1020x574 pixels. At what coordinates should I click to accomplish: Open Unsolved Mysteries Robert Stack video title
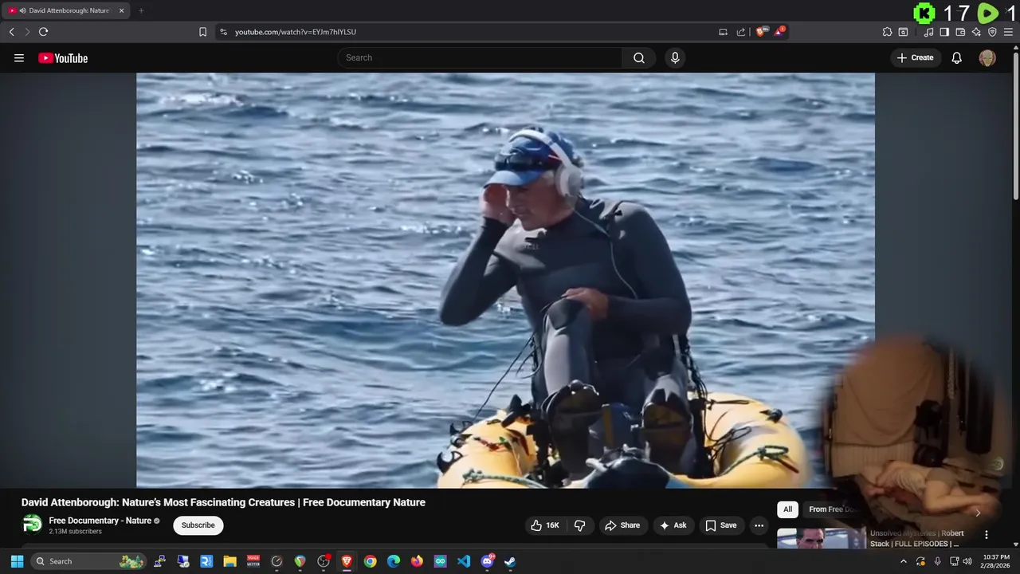(x=916, y=538)
